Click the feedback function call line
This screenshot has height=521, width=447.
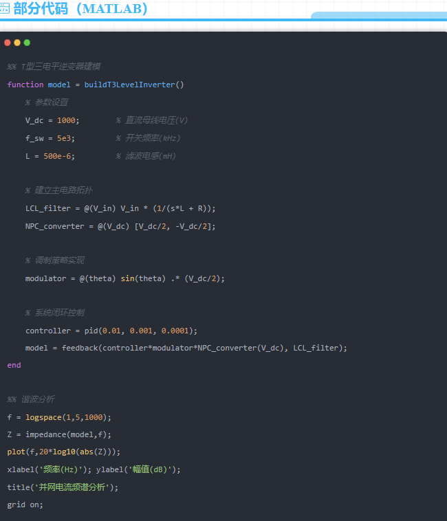pyautogui.click(x=186, y=348)
